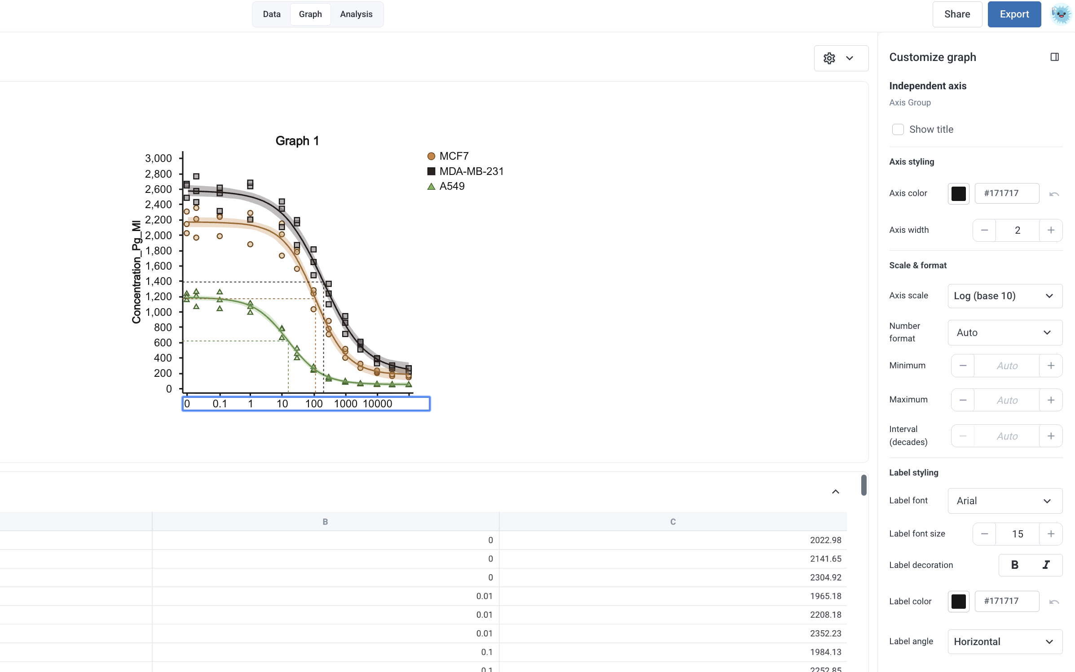Collapse the data table chevron
Image resolution: width=1075 pixels, height=672 pixels.
pos(835,492)
